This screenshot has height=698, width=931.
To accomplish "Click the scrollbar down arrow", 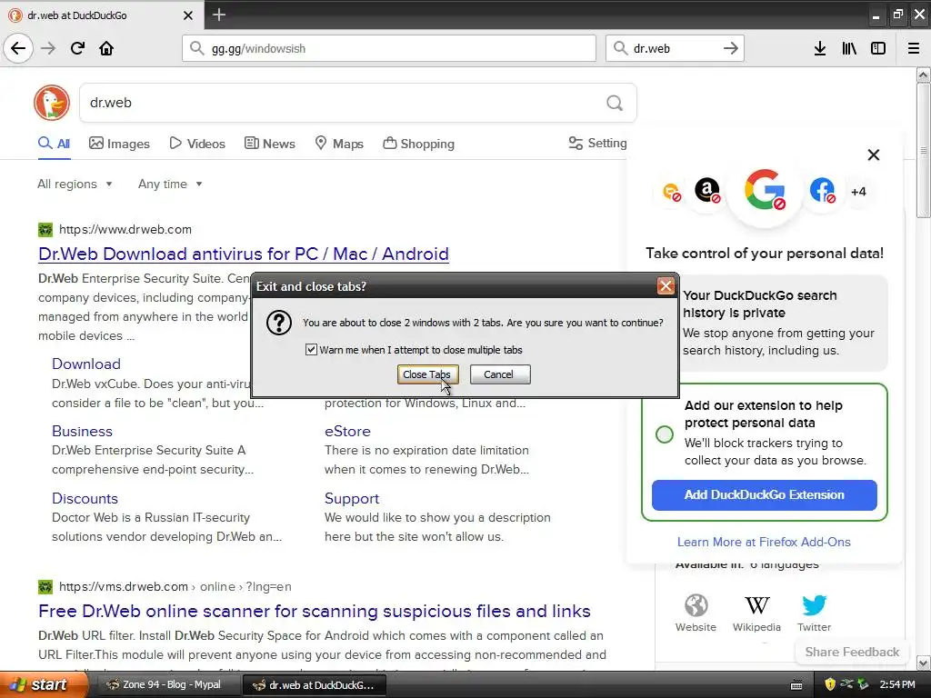I will click(924, 663).
